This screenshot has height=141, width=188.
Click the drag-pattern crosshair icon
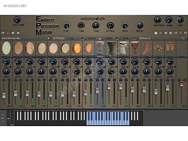tap(183, 38)
